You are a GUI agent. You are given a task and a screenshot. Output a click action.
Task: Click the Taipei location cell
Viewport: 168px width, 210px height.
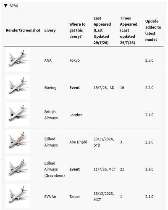tap(74, 197)
